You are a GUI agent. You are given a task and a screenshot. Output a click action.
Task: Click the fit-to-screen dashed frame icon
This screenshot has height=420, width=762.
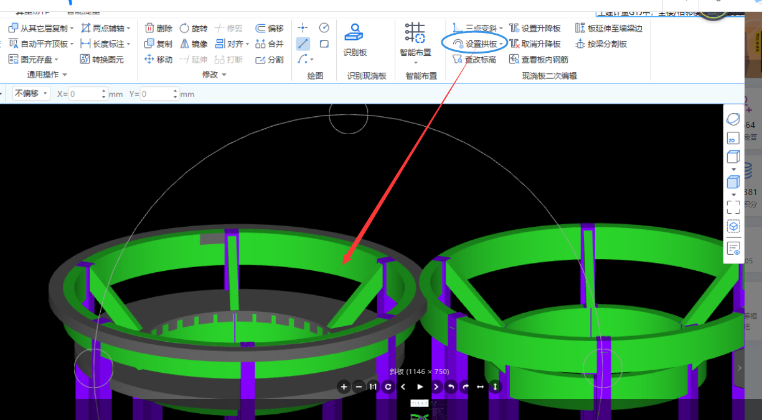click(x=733, y=207)
